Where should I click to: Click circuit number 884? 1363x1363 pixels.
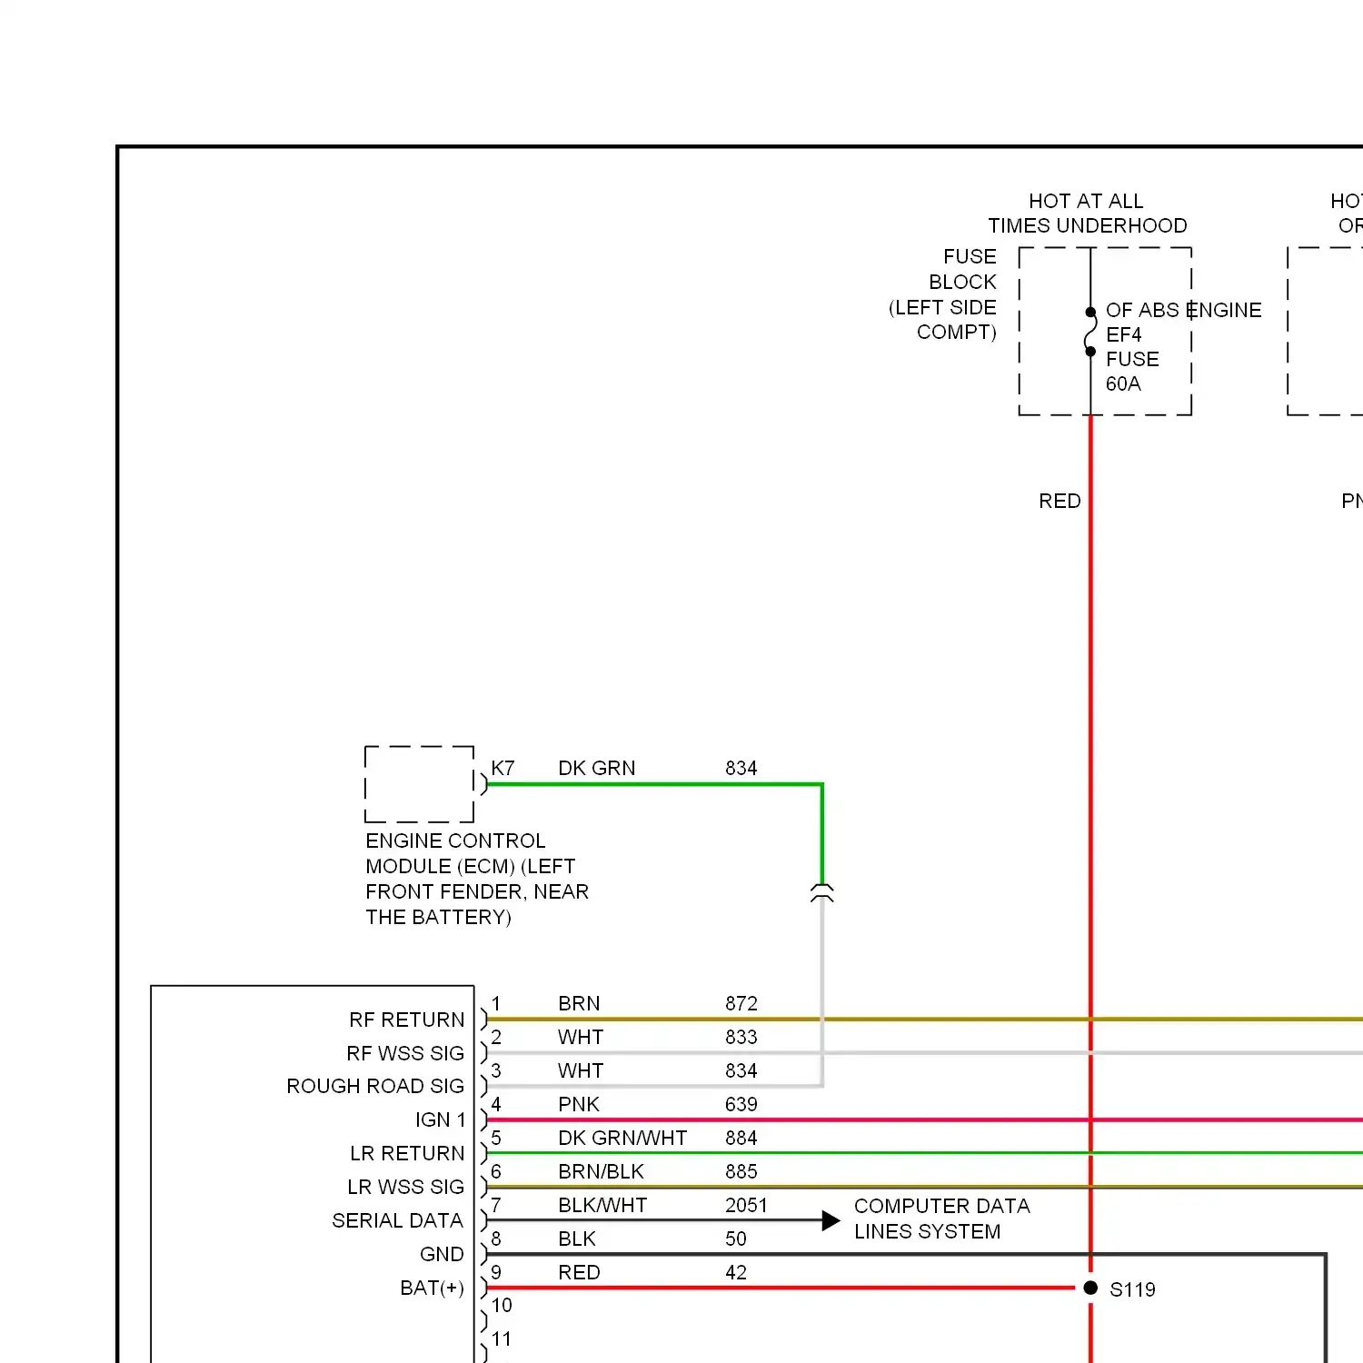(x=741, y=1138)
